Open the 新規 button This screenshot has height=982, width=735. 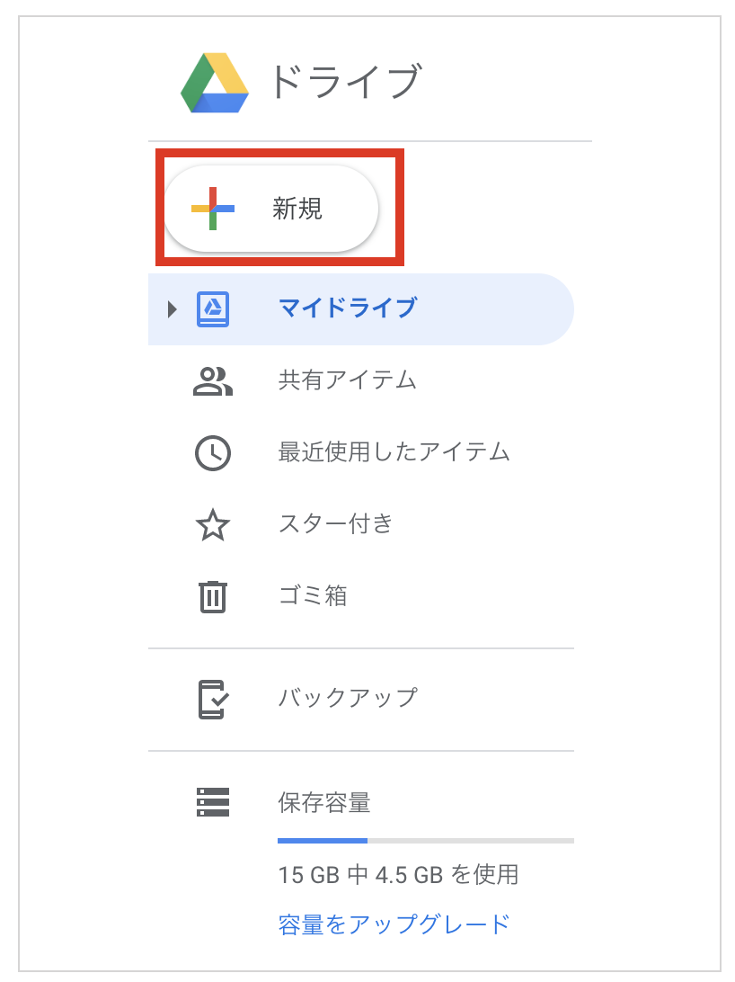click(x=271, y=209)
